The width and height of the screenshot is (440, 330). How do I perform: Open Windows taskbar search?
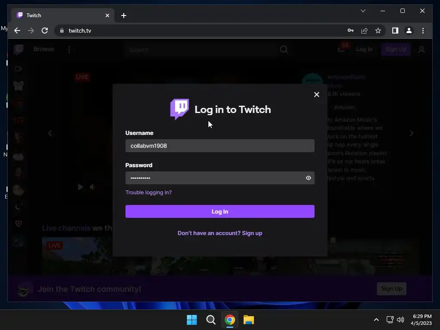tap(211, 320)
